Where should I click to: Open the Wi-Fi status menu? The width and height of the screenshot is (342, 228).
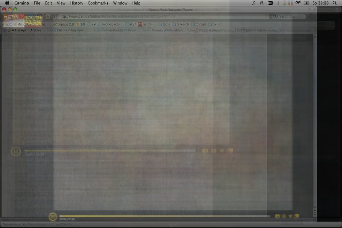point(298,3)
